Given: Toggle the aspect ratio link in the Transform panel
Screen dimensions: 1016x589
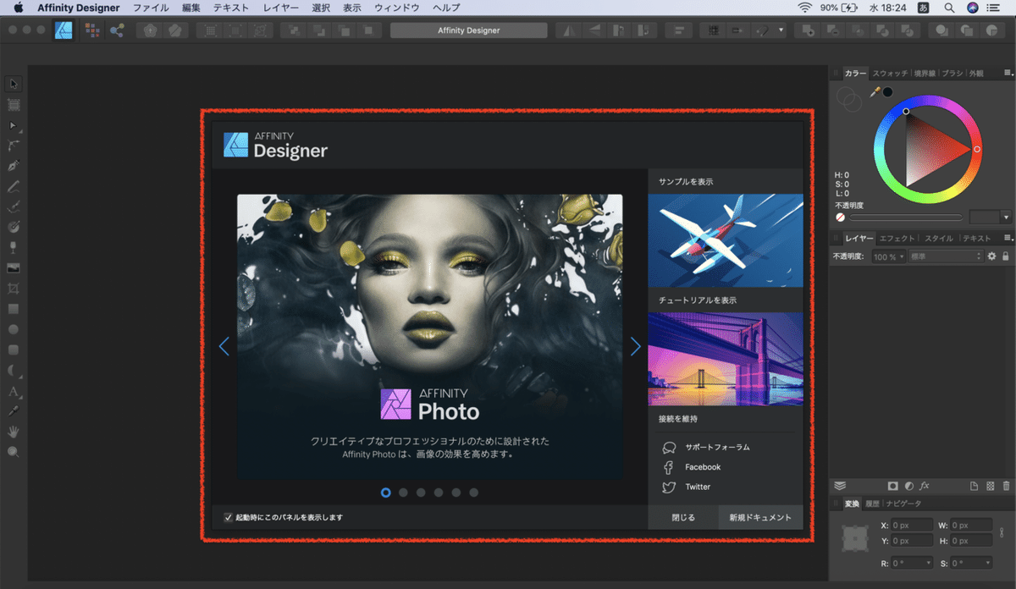Looking at the screenshot, I should pos(1002,531).
